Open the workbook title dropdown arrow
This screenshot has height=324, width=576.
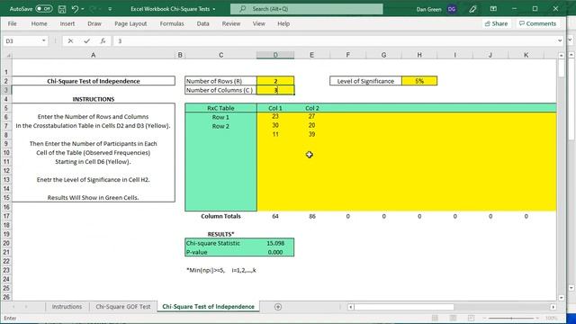tap(214, 9)
